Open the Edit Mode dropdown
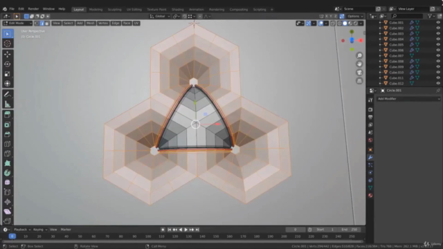Viewport: 443px width, 249px height. [17, 23]
